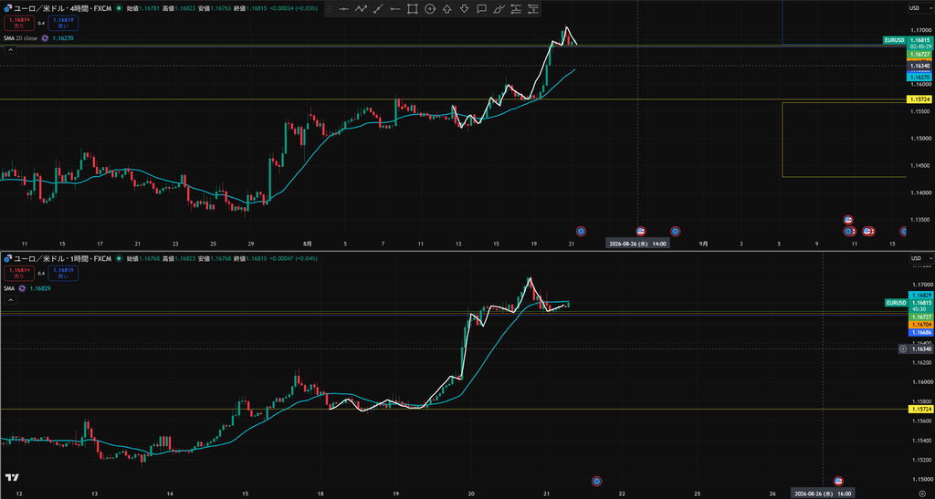
Task: Click yellow 1.15724 price label on 1時間 chart
Action: tap(920, 409)
